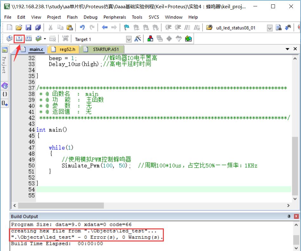Screen dimensions: 301x251
Task: Click the Build Time Elapsed output line
Action: pyautogui.click(x=57, y=244)
